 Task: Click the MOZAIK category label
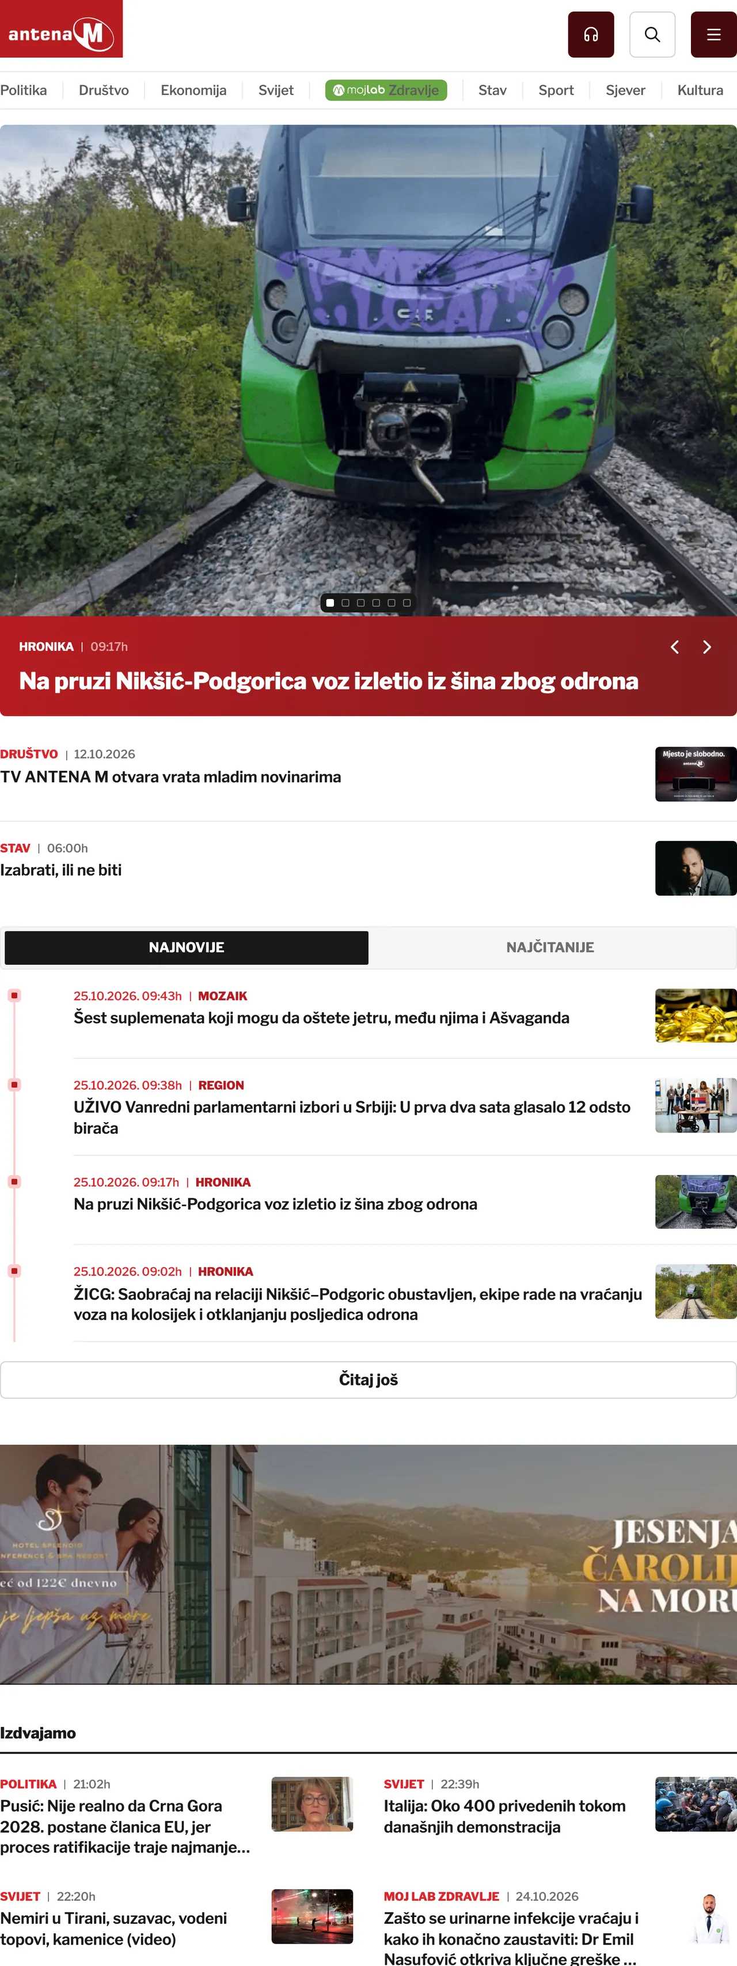223,996
